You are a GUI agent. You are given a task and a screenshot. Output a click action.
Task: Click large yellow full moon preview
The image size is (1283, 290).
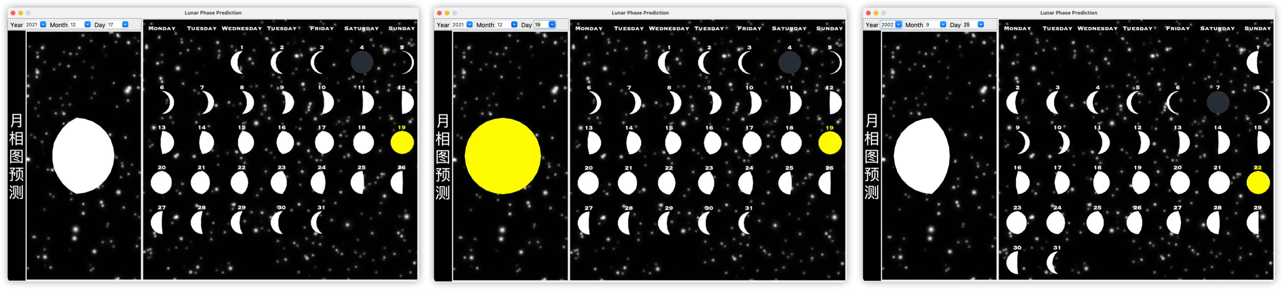tap(502, 155)
